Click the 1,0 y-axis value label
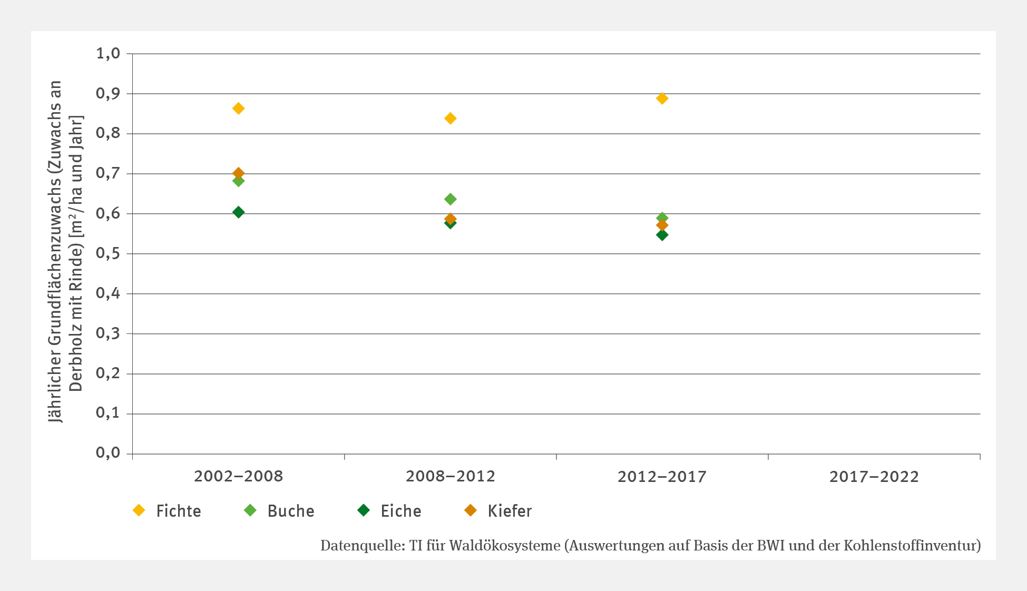The width and height of the screenshot is (1027, 591). coord(108,53)
